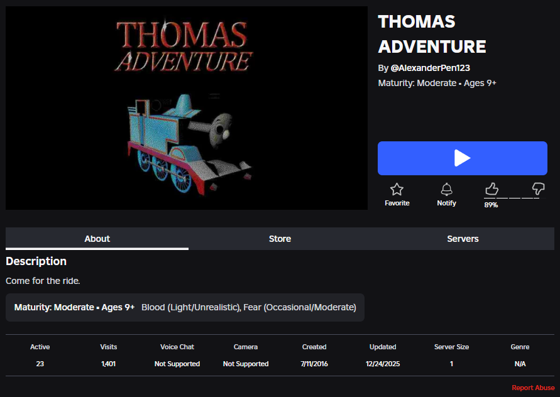Open creator profile @AlexanderPen123
Viewport: 560px width, 397px height.
[x=430, y=68]
